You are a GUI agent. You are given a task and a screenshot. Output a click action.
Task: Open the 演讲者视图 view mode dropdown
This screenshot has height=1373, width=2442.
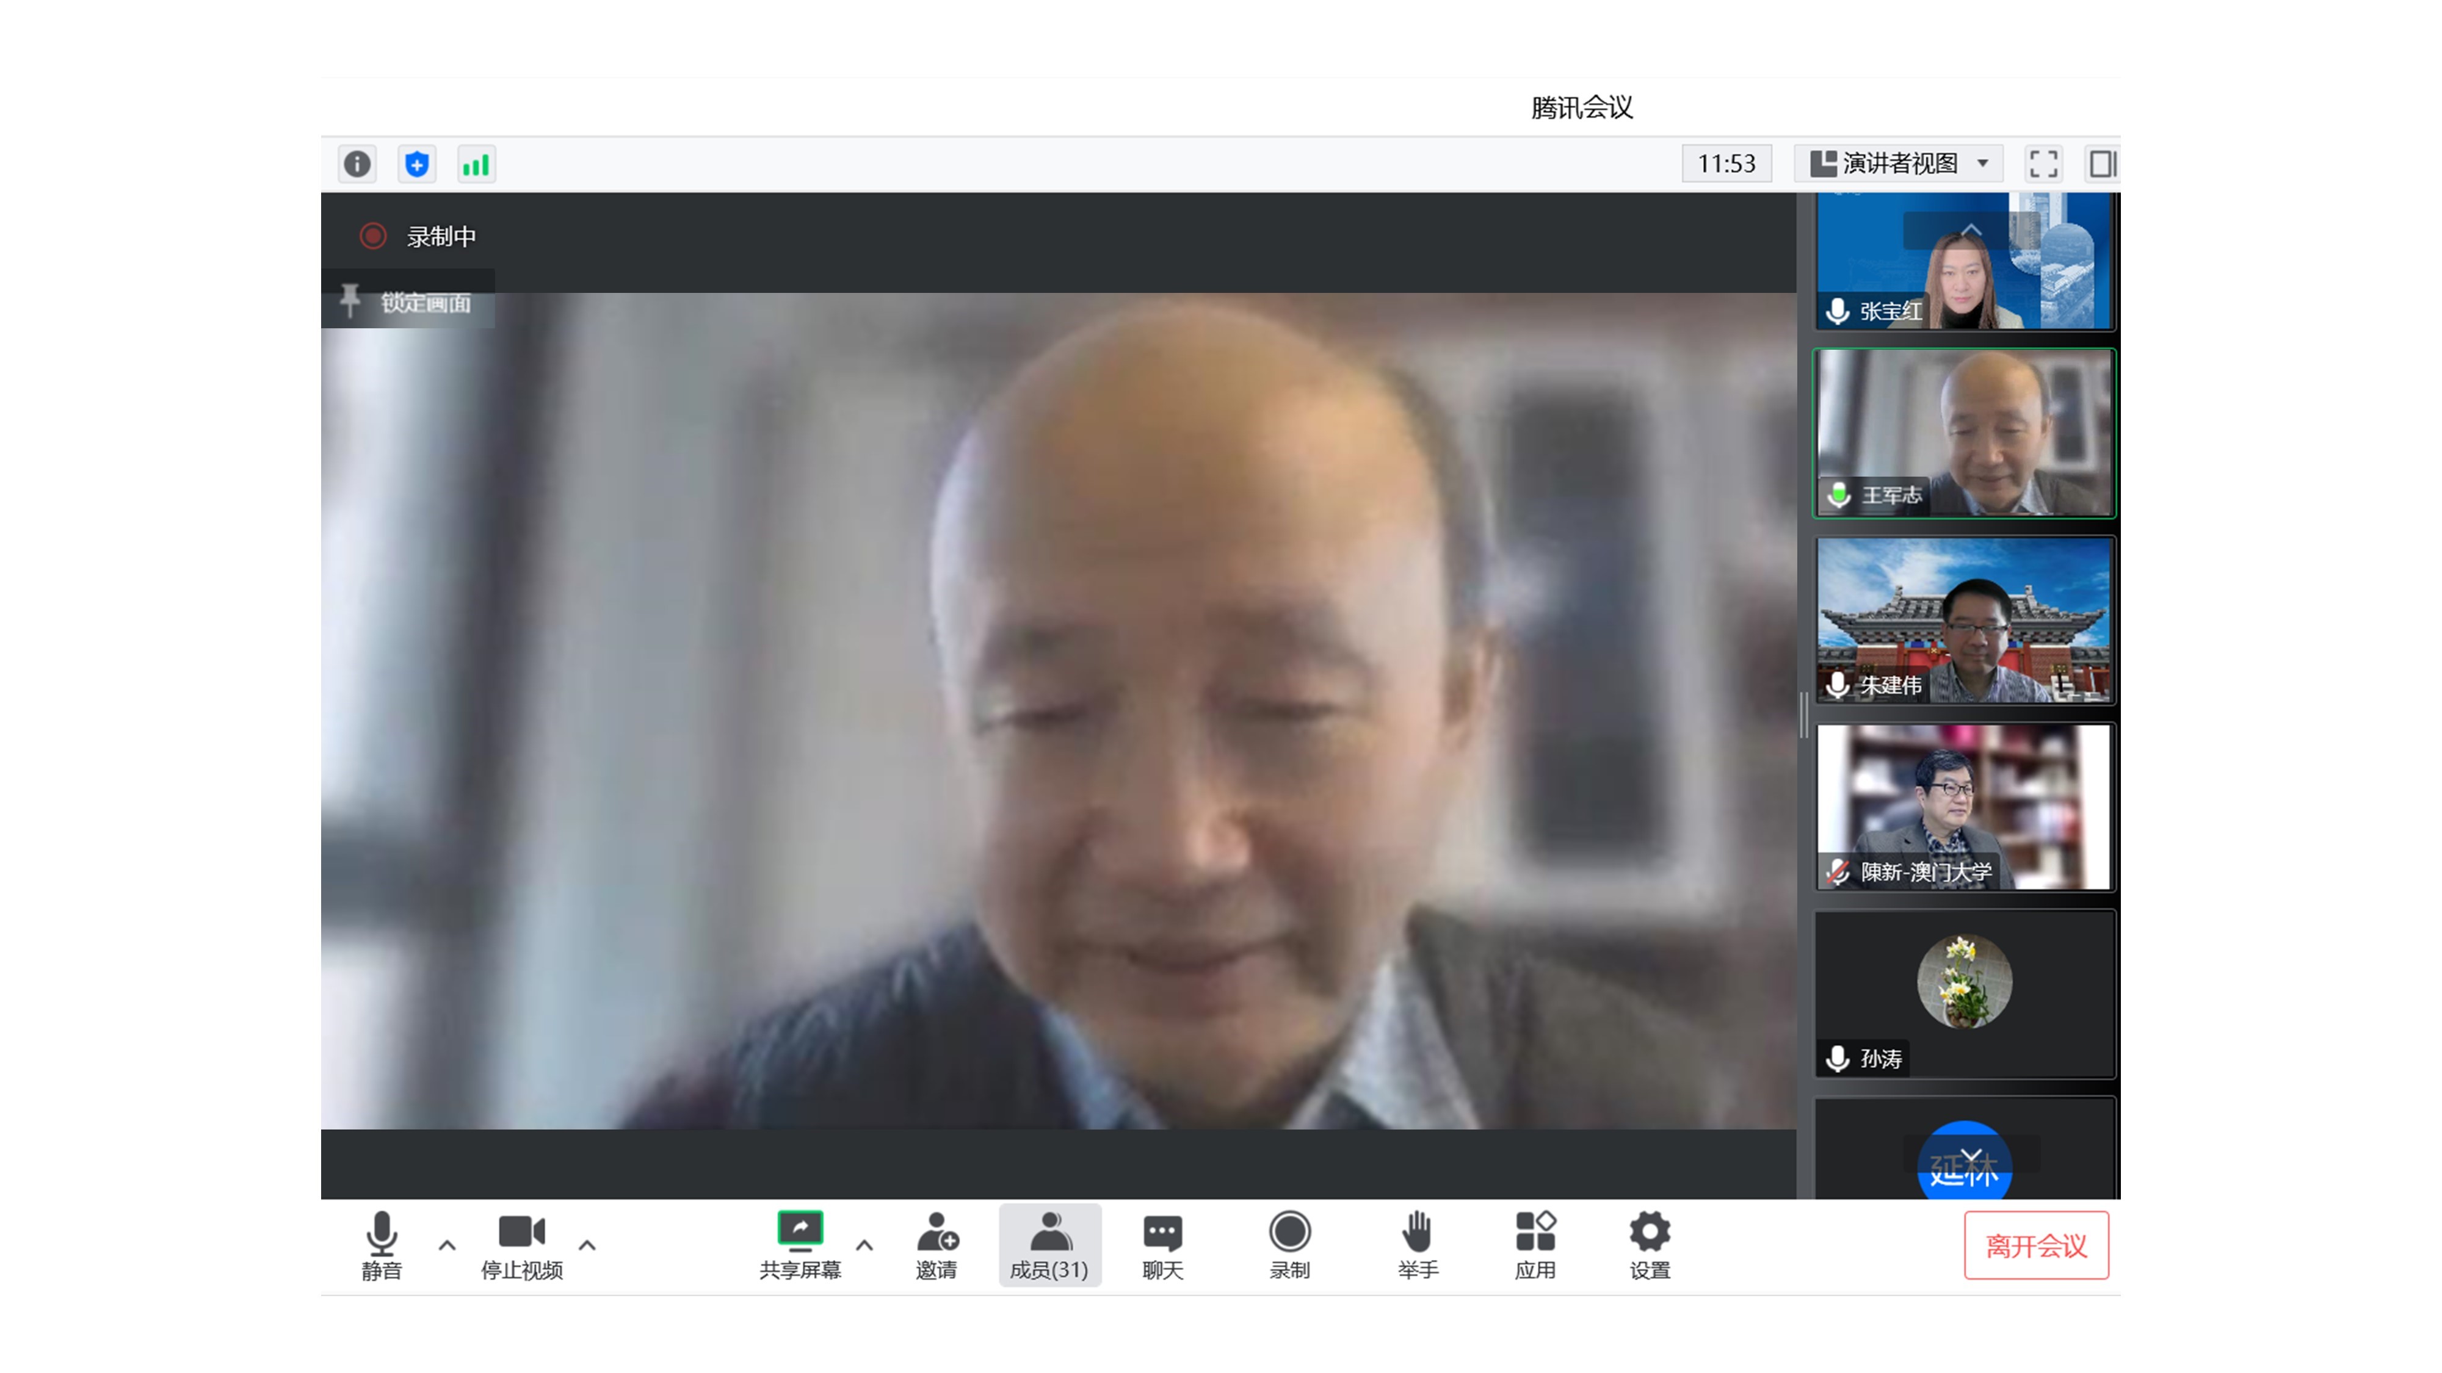point(1899,164)
